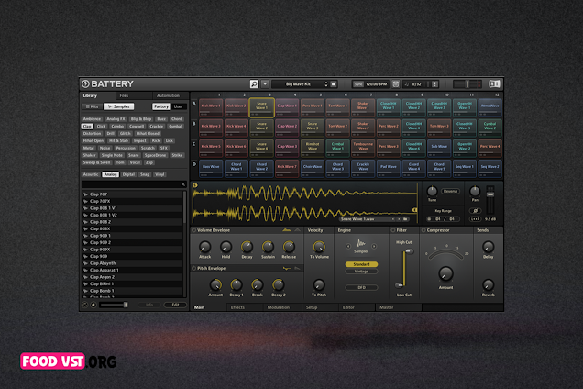Select the Sub Wave cell
The width and height of the screenshot is (583, 389).
(x=439, y=148)
